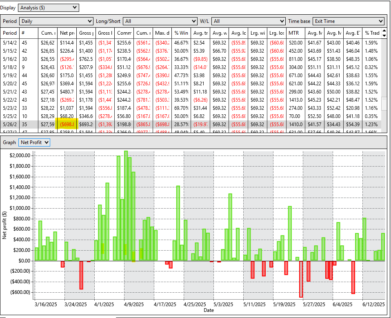Click the ($9.85) average trade cell
The image size is (391, 318).
(x=200, y=59)
